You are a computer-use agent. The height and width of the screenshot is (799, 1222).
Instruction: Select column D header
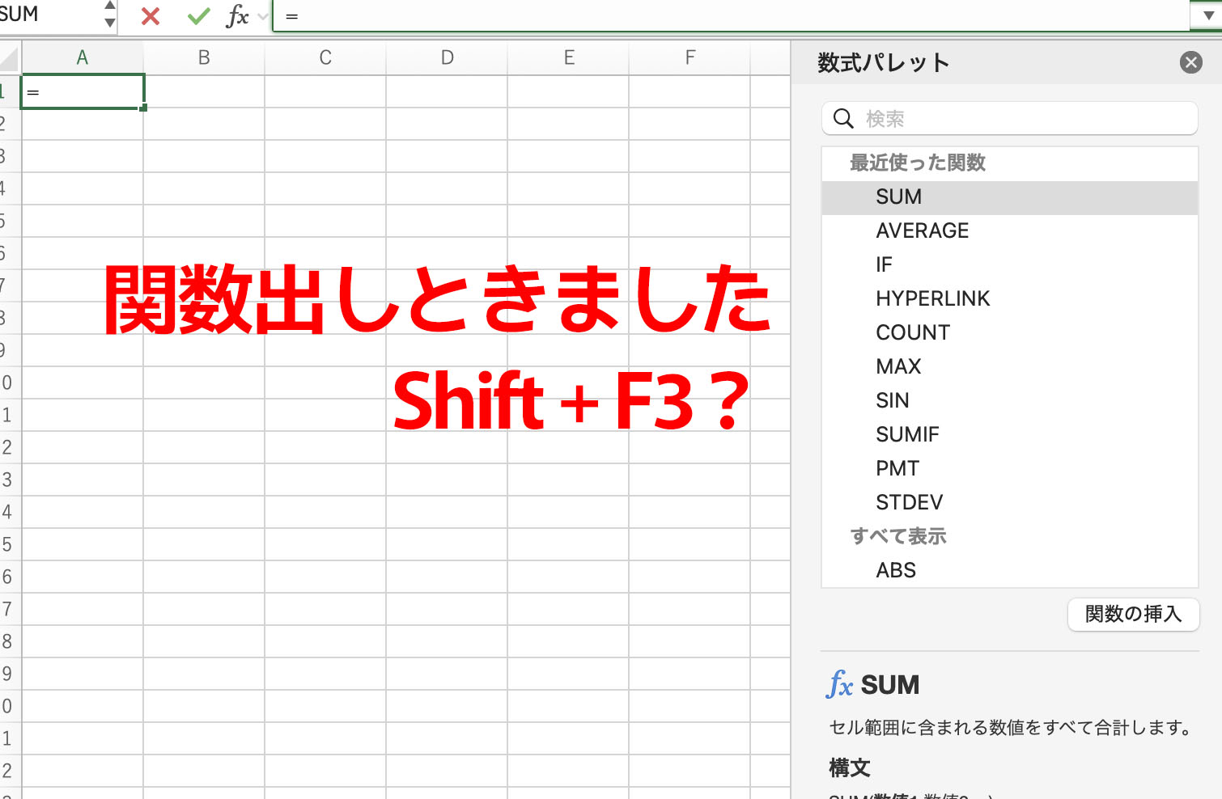tap(447, 58)
